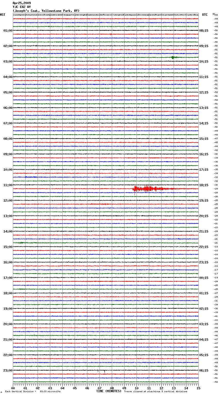Select the 18:00 MST time label
The image size is (219, 395).
pyautogui.click(x=8, y=293)
